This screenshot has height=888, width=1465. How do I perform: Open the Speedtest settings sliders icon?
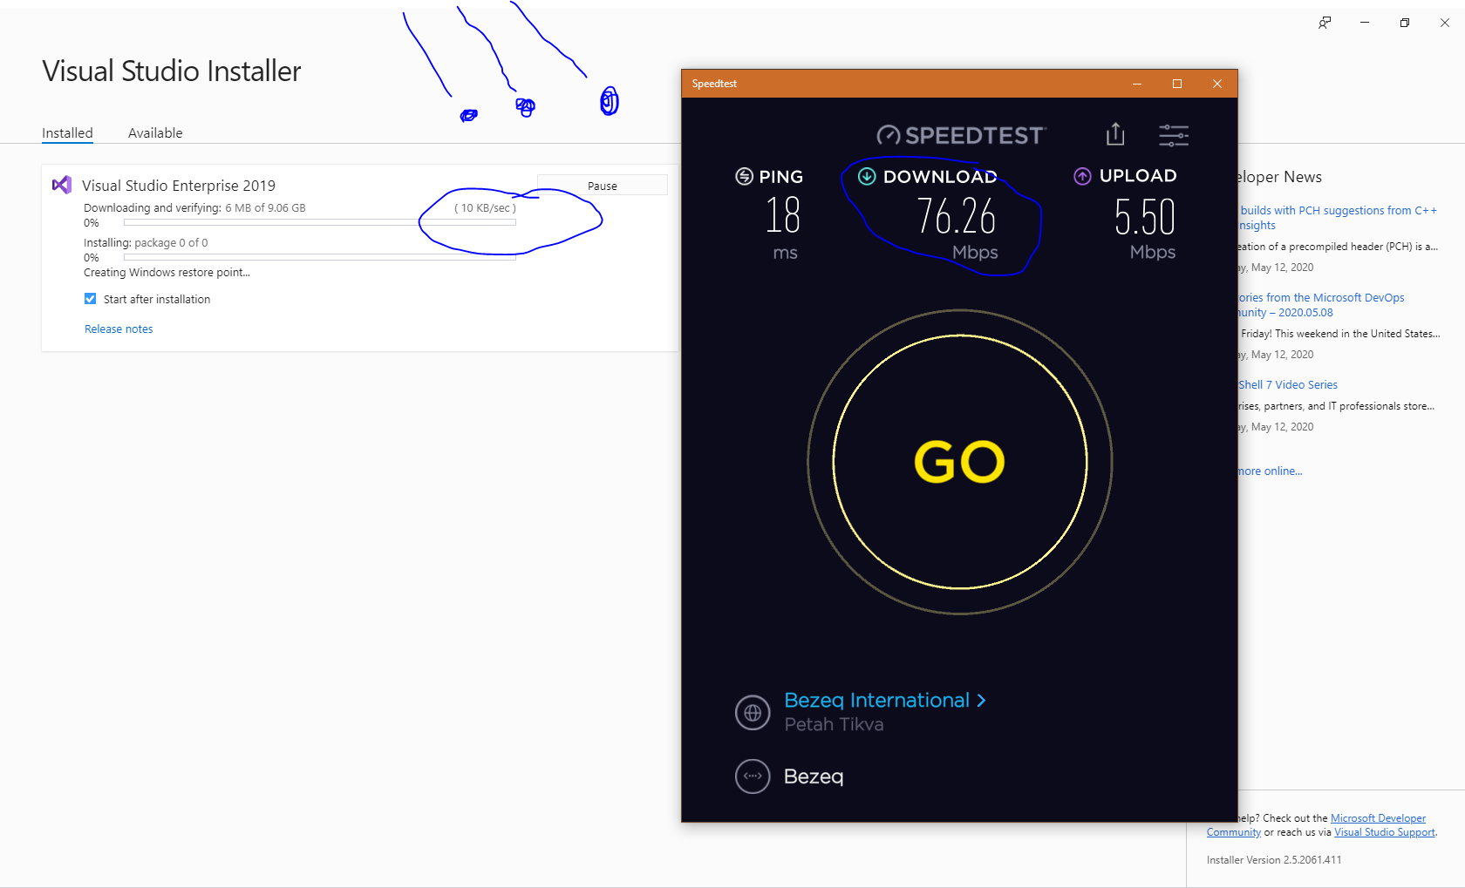point(1174,135)
